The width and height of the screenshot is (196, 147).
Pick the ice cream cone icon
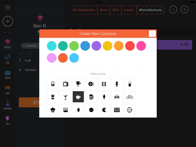[104, 97]
